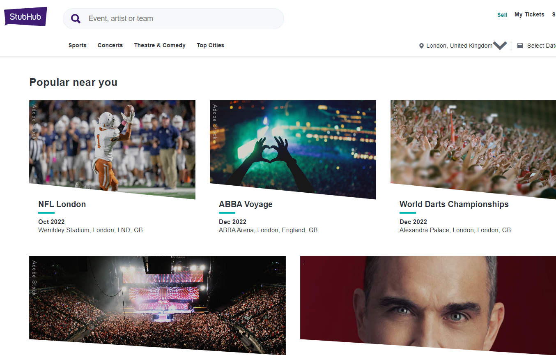Go to My Tickets

[x=529, y=14]
